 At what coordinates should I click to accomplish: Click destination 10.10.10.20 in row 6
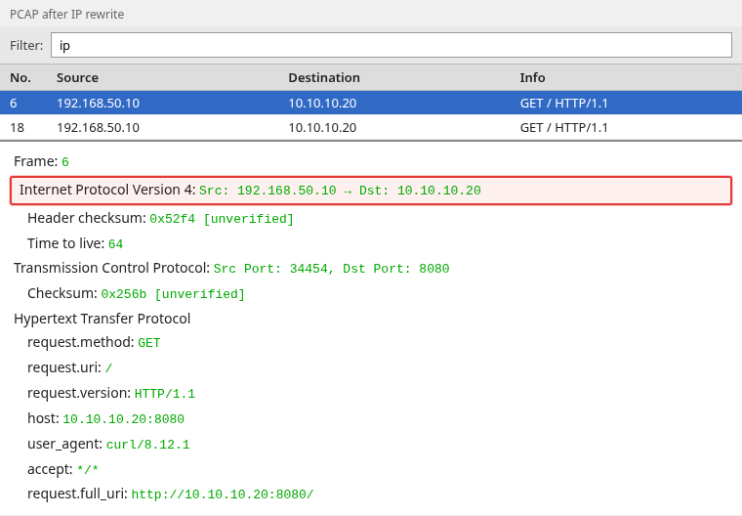click(322, 103)
